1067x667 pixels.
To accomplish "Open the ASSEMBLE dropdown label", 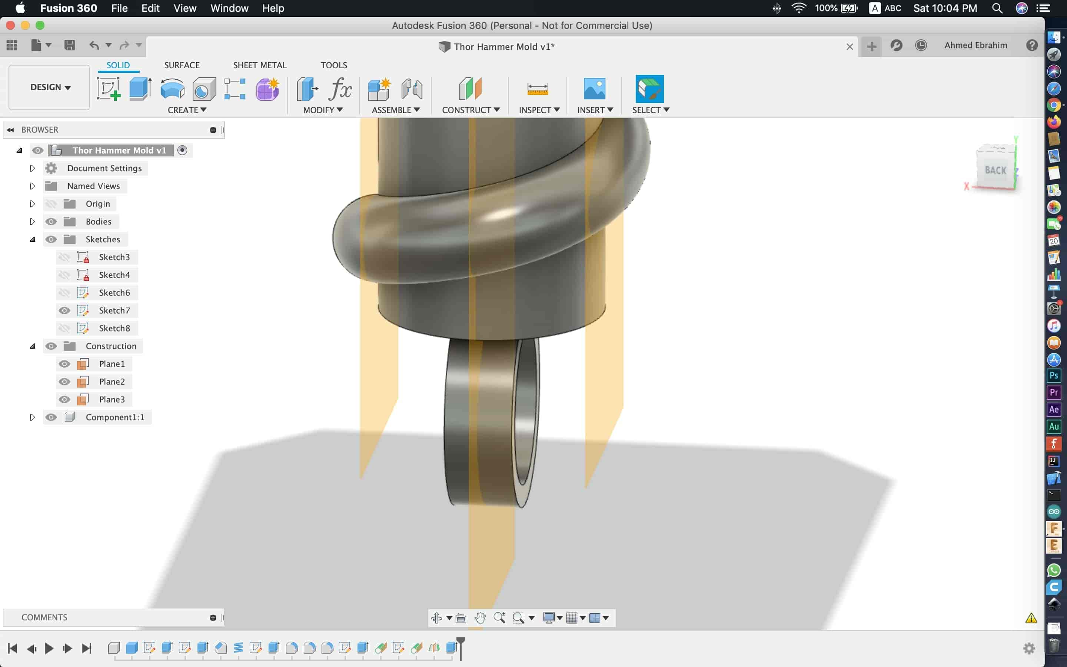I will point(396,110).
